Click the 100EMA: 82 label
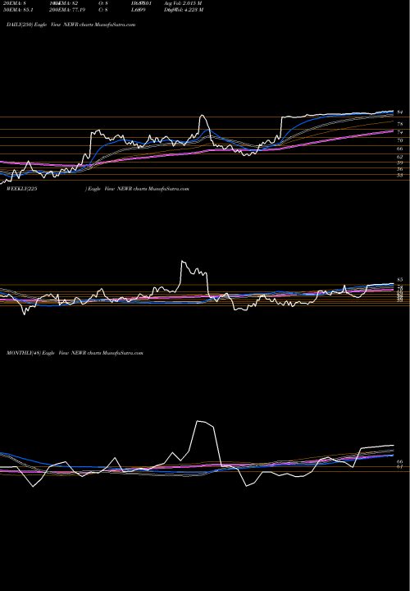This screenshot has width=410, height=591. (65, 3)
